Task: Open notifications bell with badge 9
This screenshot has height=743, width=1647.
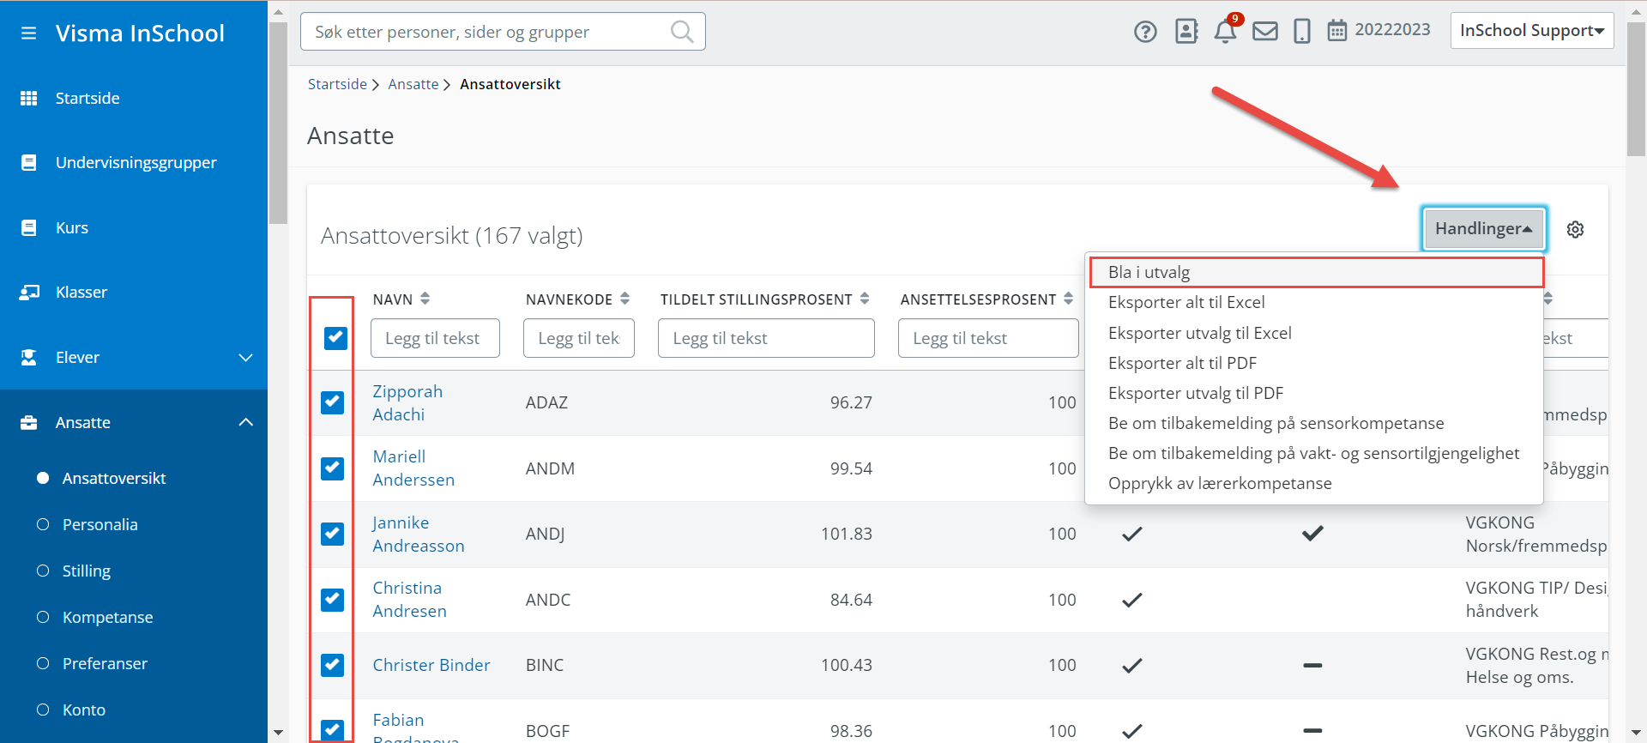Action: pyautogui.click(x=1226, y=30)
